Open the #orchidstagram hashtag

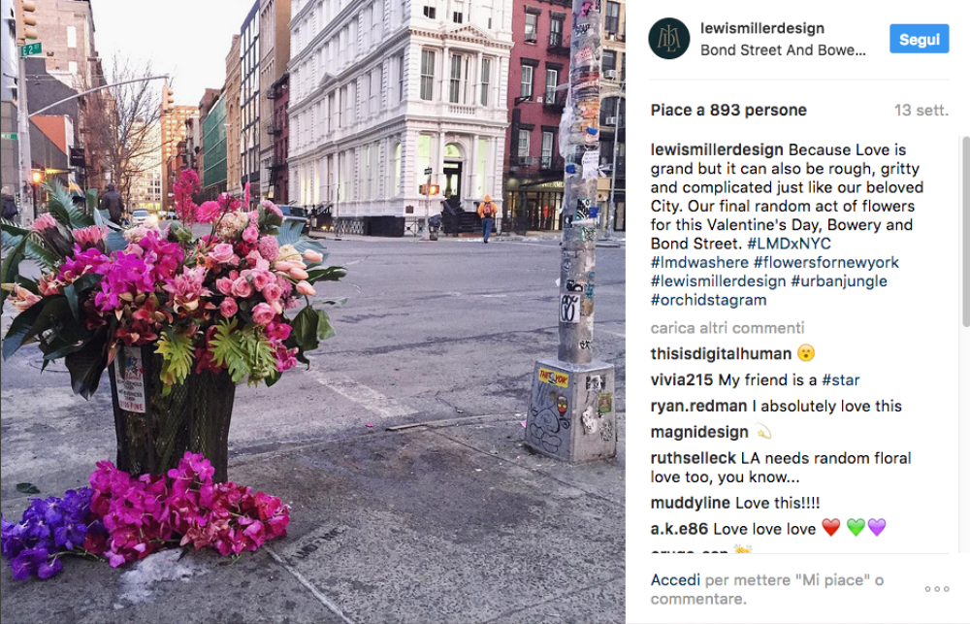coord(708,300)
